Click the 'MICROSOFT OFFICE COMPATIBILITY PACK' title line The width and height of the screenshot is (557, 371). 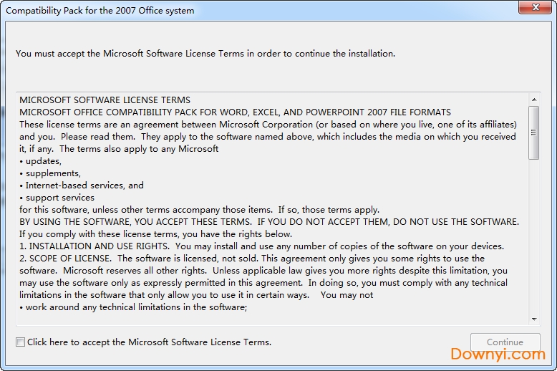[235, 112]
